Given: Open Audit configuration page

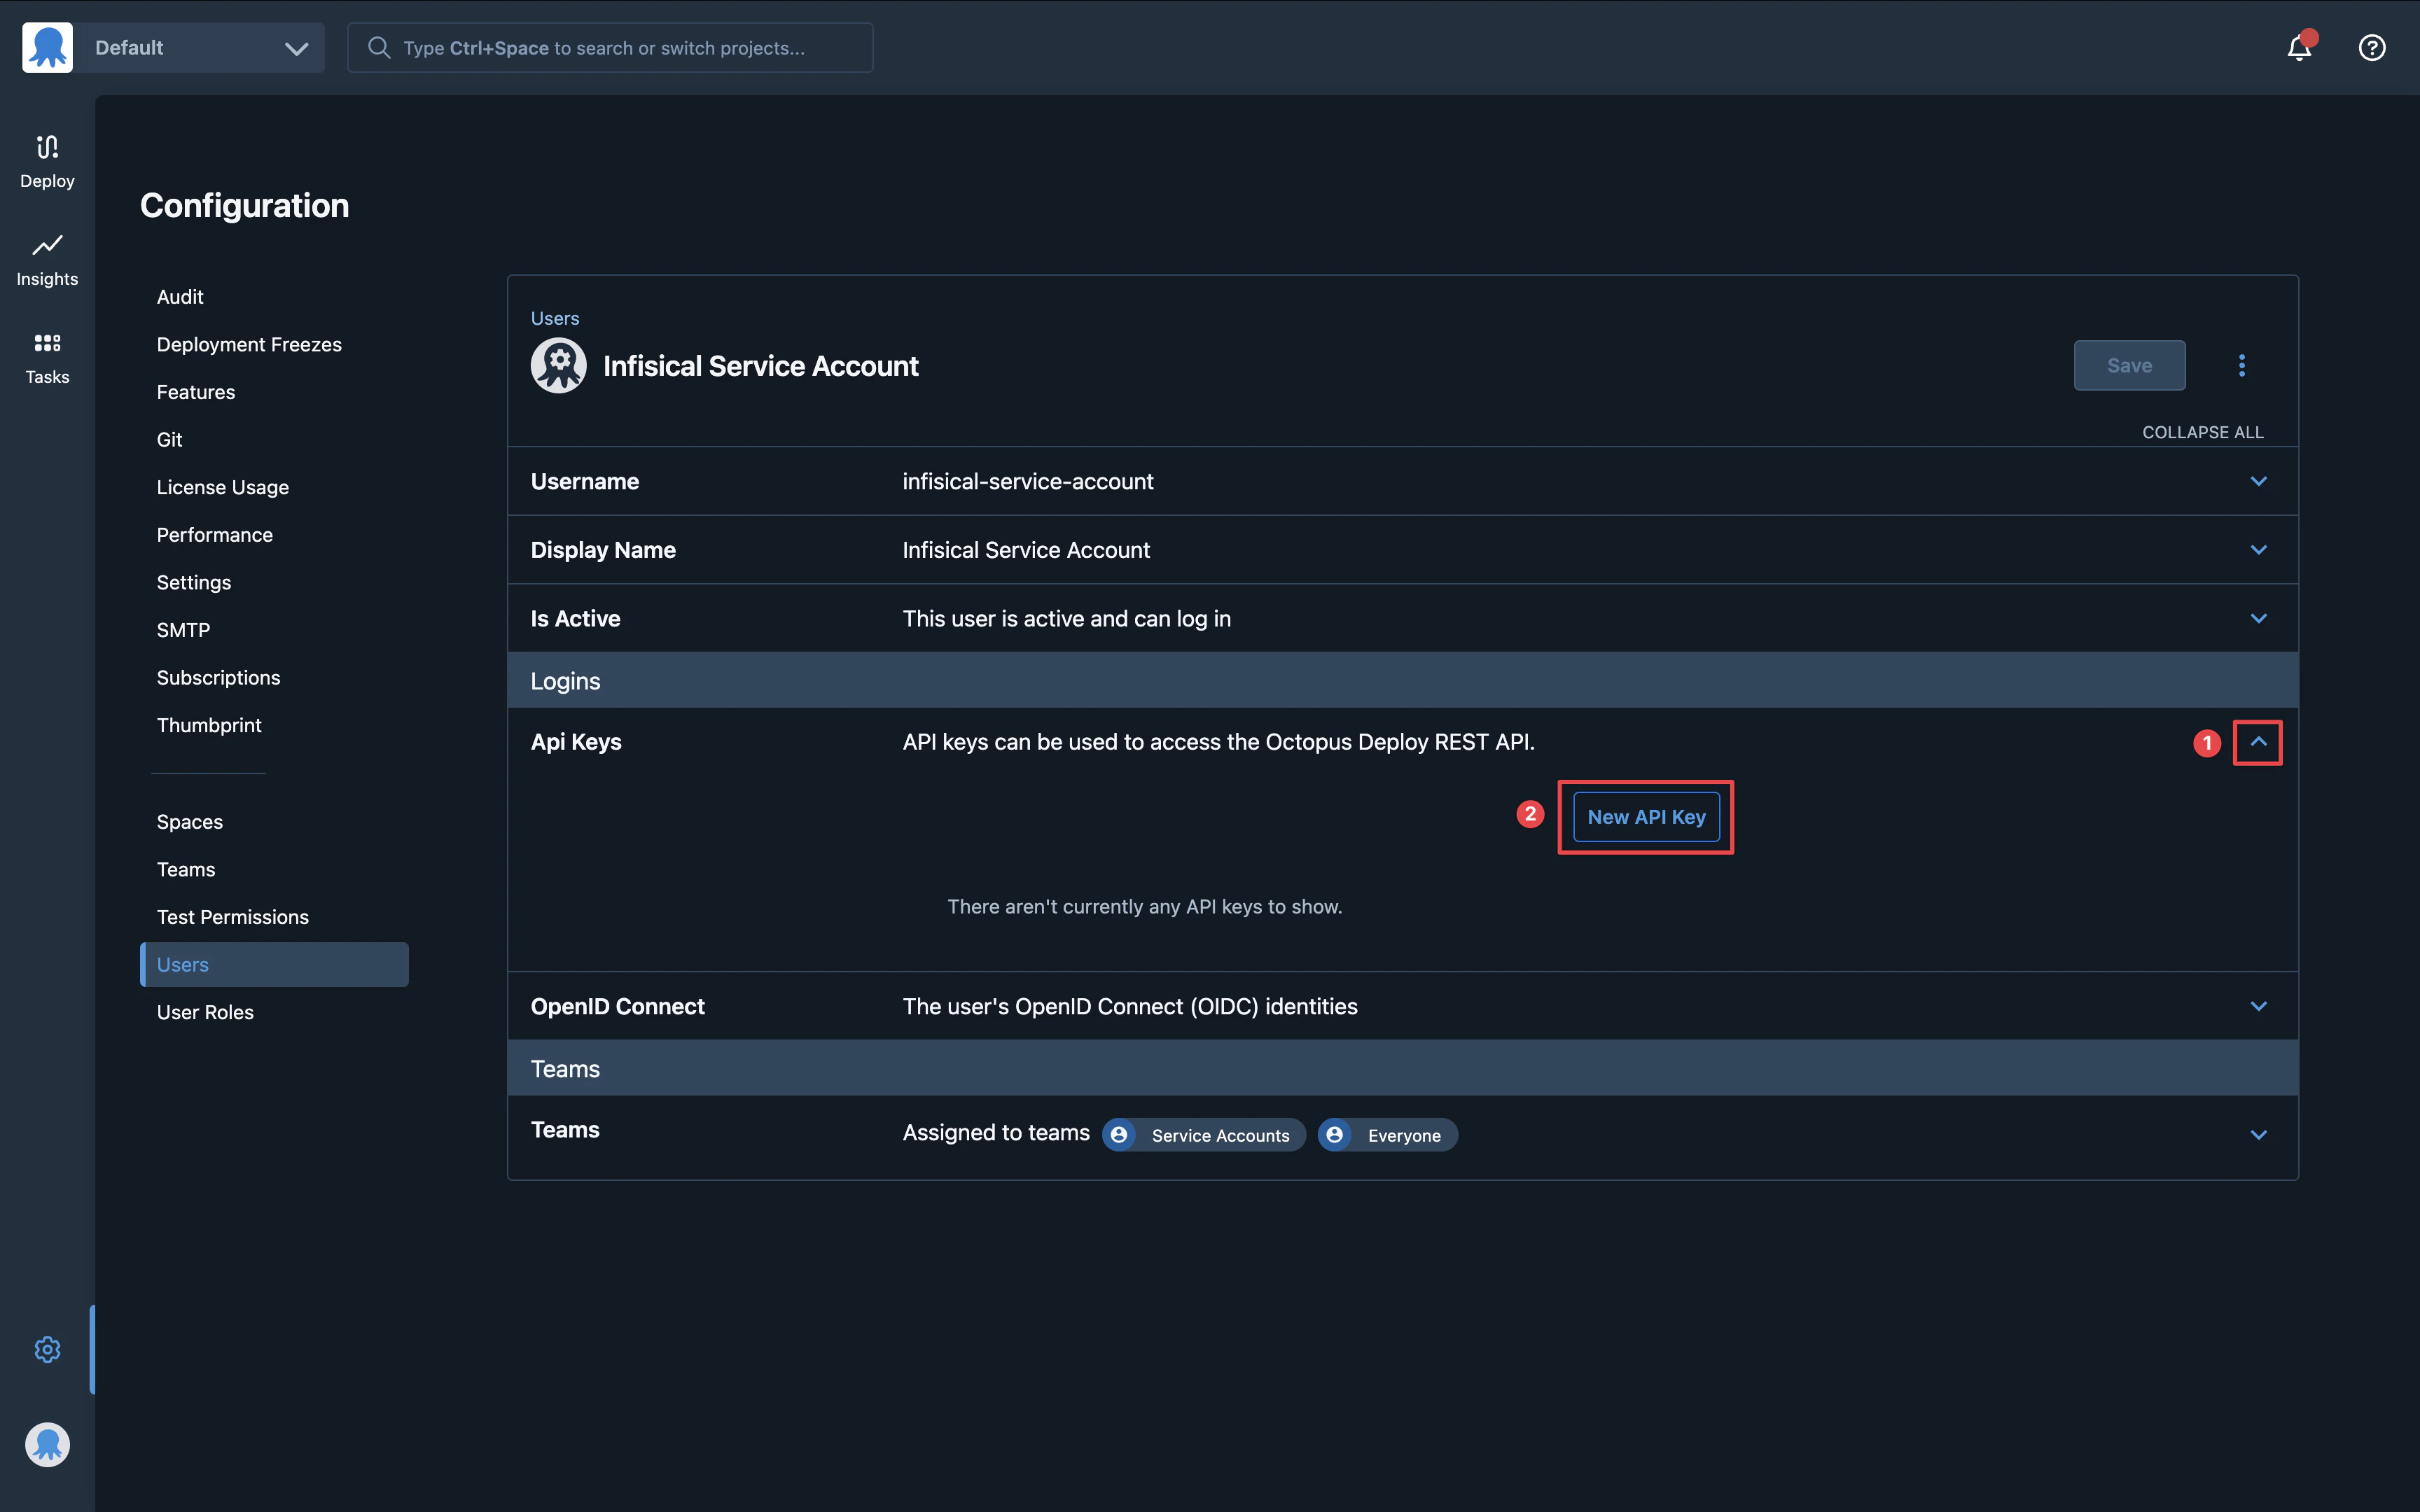Looking at the screenshot, I should [x=180, y=297].
